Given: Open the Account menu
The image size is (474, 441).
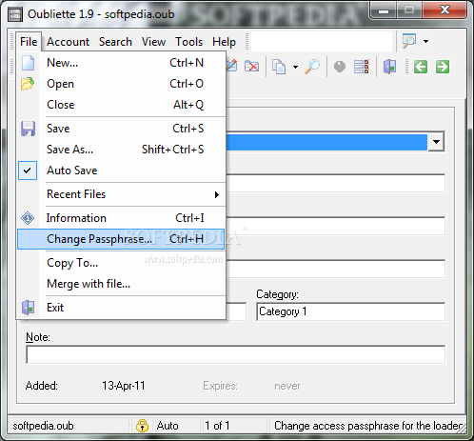Looking at the screenshot, I should tap(69, 42).
